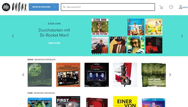188x107 pixels.
Task: Show previous music bestsellers with left arrow
Action: point(23,75)
